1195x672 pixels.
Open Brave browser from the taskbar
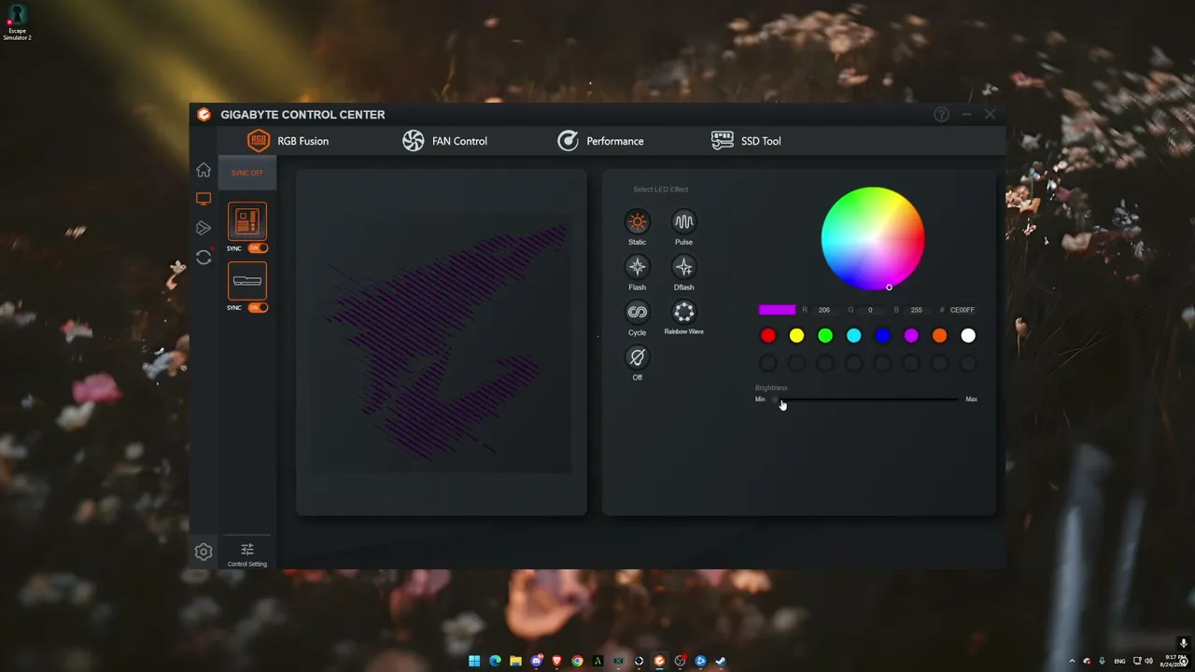click(557, 661)
